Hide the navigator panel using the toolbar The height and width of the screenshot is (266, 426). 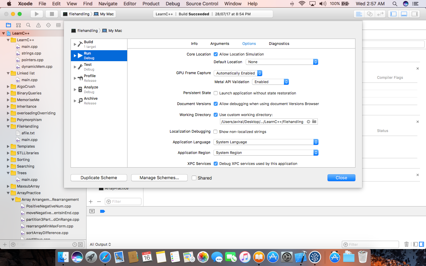394,14
